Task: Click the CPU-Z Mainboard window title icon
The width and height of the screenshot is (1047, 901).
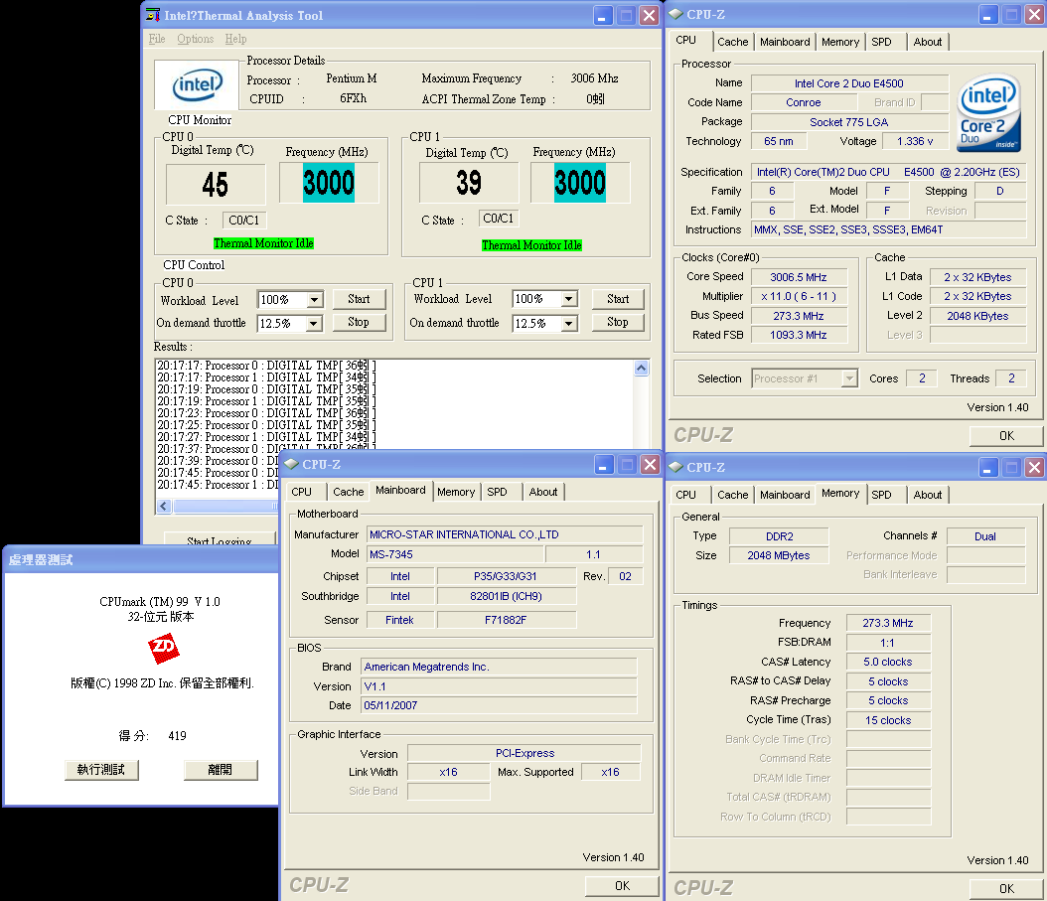Action: click(x=291, y=464)
